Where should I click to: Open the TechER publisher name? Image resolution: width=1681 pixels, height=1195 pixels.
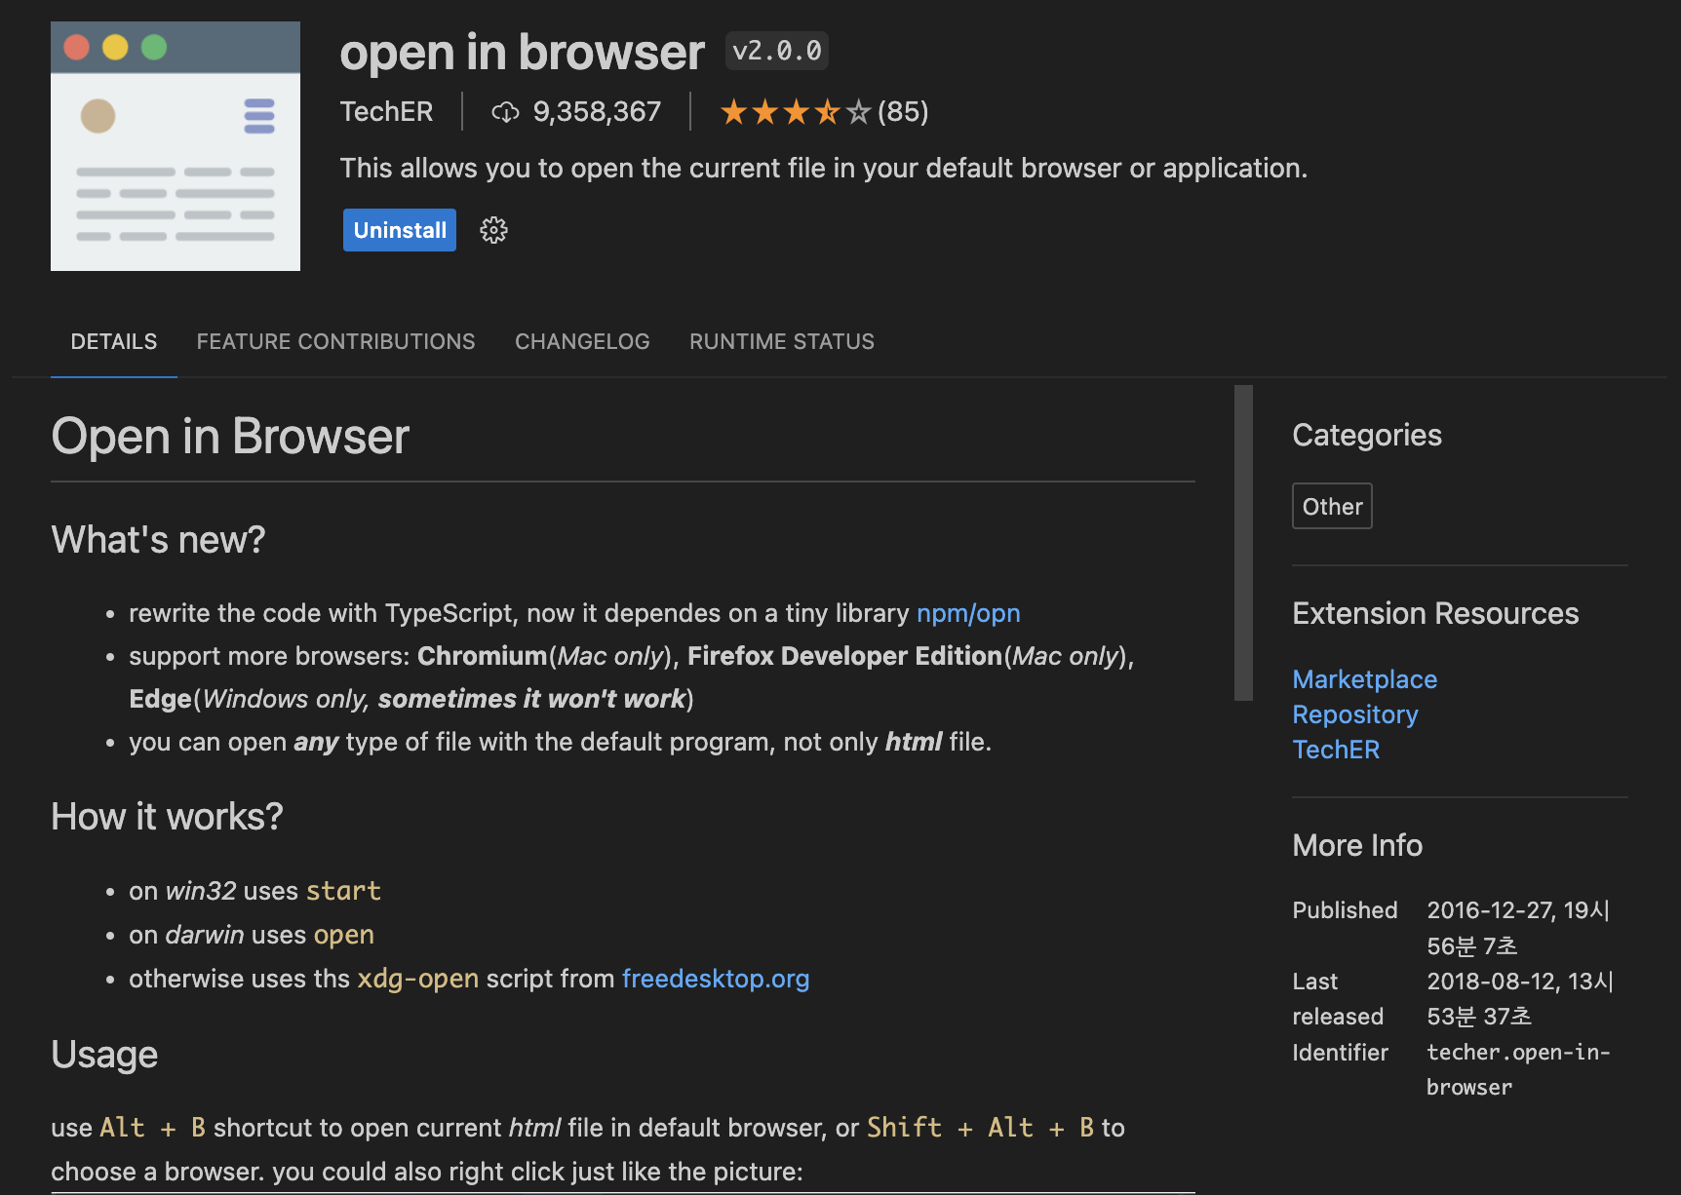(386, 112)
